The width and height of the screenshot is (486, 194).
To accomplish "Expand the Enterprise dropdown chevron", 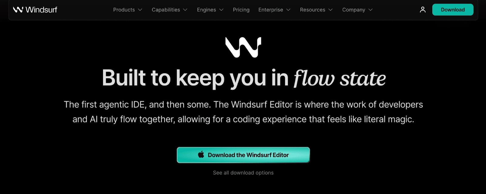I will click(288, 10).
